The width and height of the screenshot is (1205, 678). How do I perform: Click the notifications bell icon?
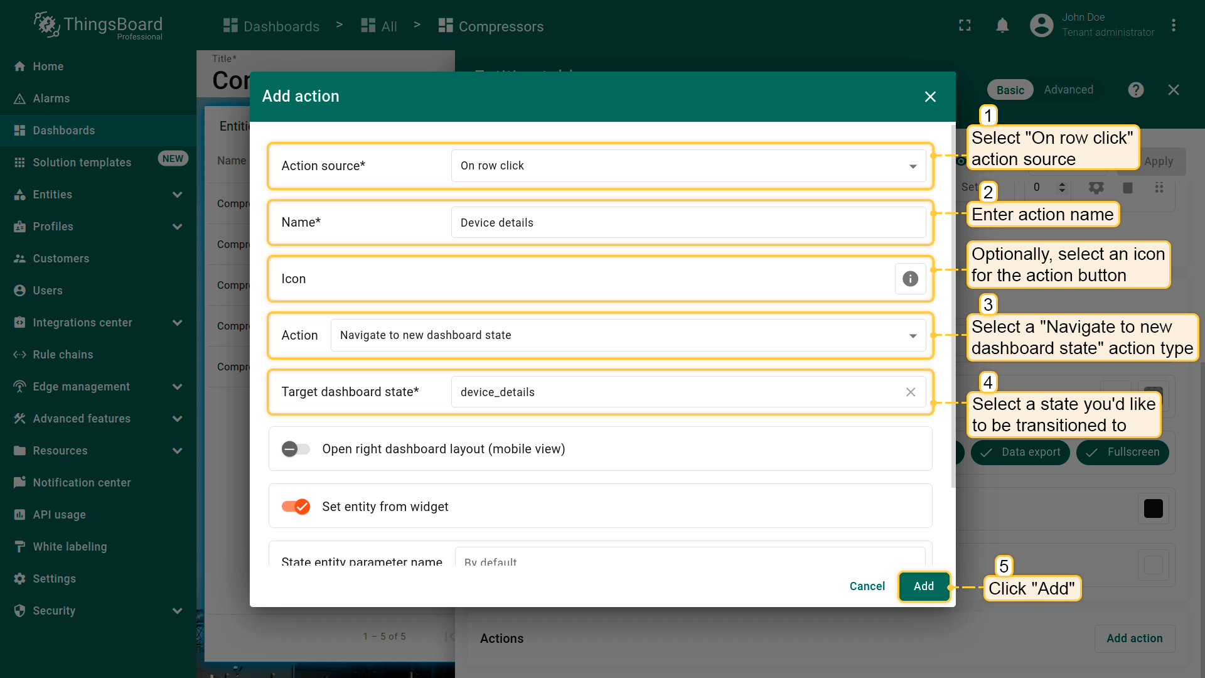1002,26
